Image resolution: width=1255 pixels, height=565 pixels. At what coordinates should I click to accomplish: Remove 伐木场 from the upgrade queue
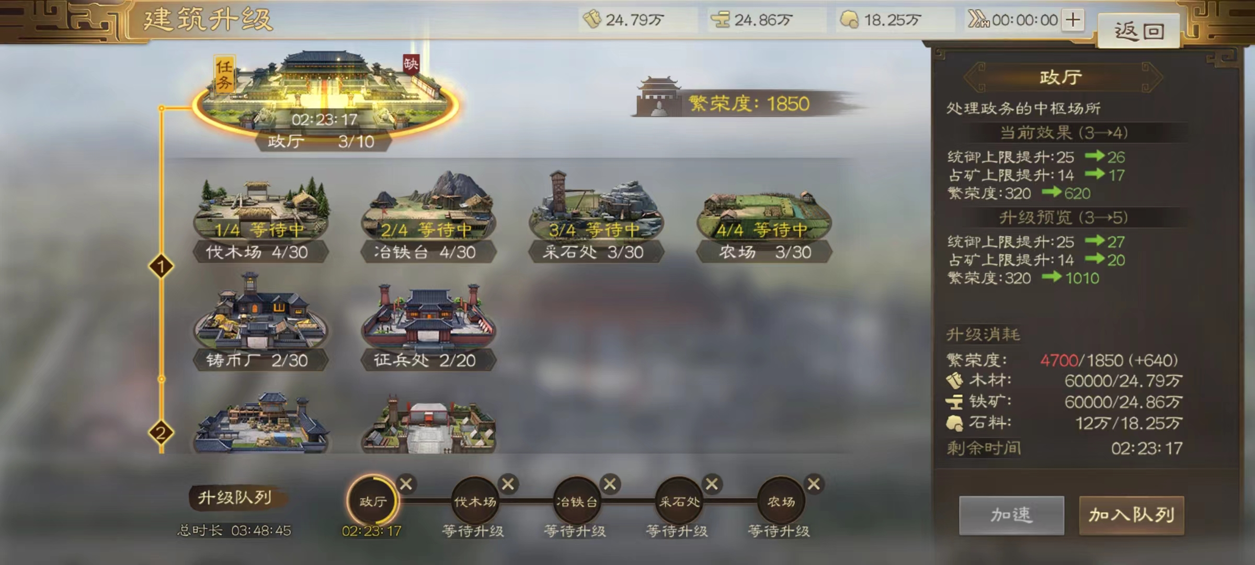508,484
